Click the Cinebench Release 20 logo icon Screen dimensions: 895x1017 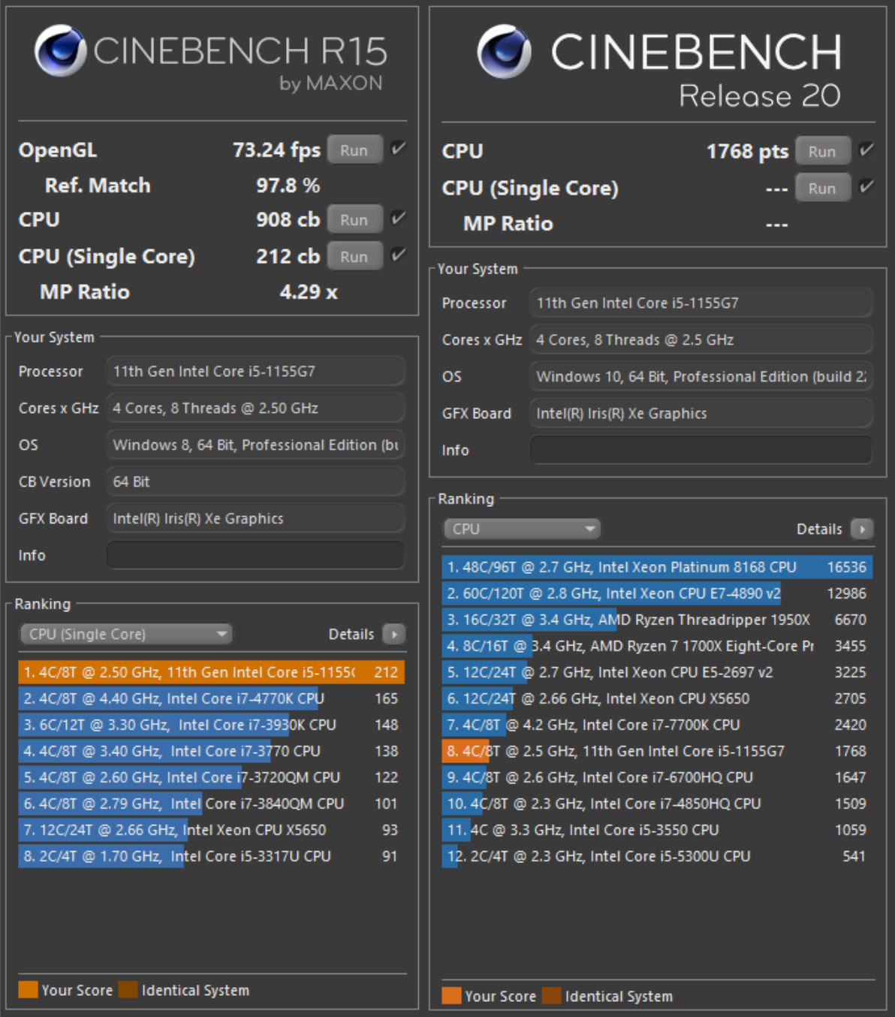pyautogui.click(x=504, y=51)
